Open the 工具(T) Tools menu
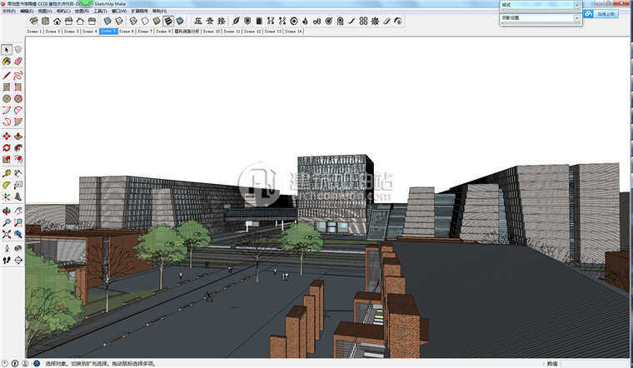The image size is (633, 368). [101, 11]
